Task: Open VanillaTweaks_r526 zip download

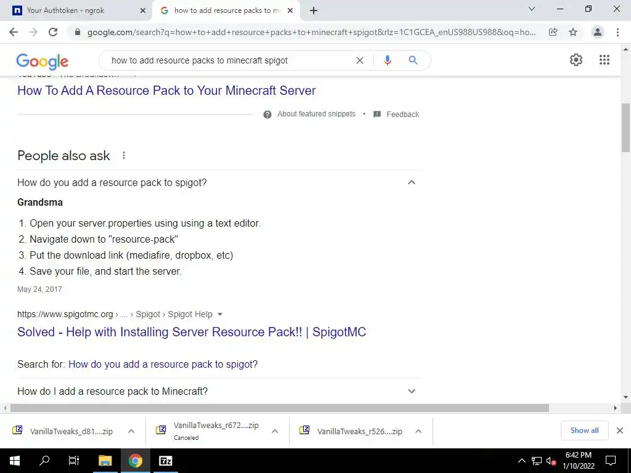Action: [x=359, y=431]
